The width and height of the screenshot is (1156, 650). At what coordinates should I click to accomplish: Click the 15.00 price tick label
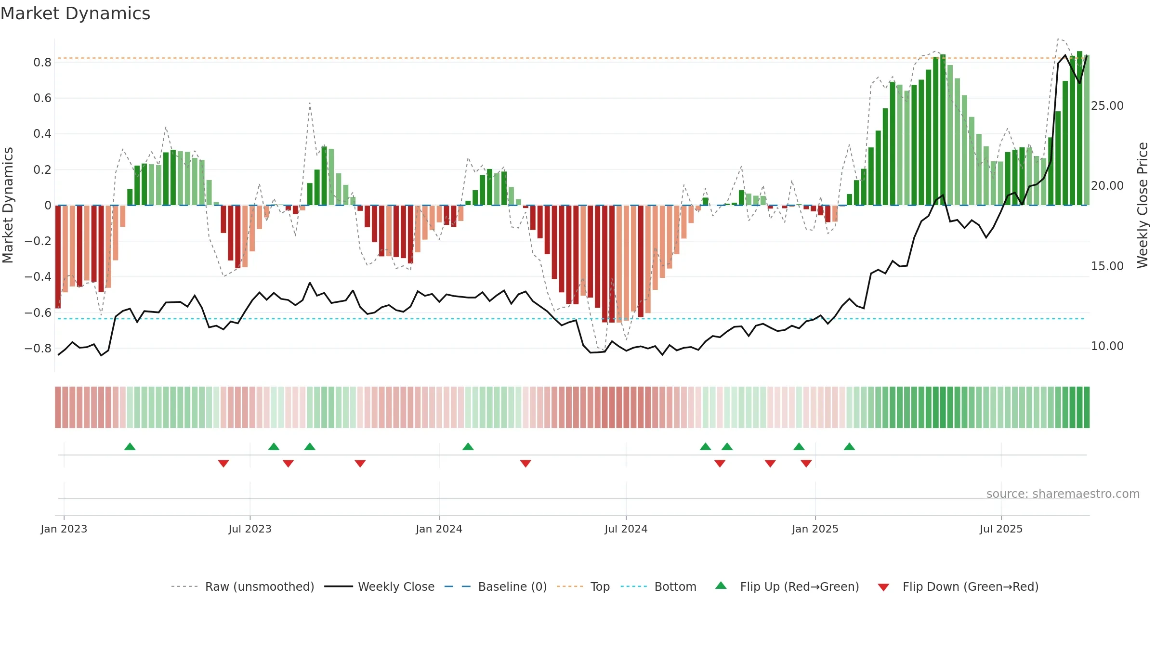point(1107,266)
